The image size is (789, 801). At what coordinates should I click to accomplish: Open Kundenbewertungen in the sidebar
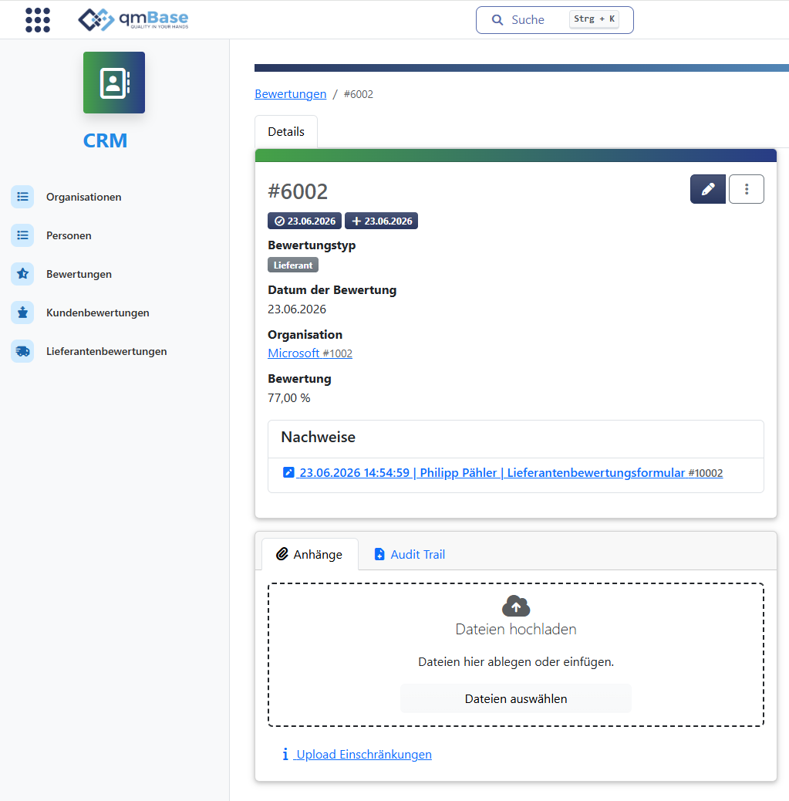[97, 313]
